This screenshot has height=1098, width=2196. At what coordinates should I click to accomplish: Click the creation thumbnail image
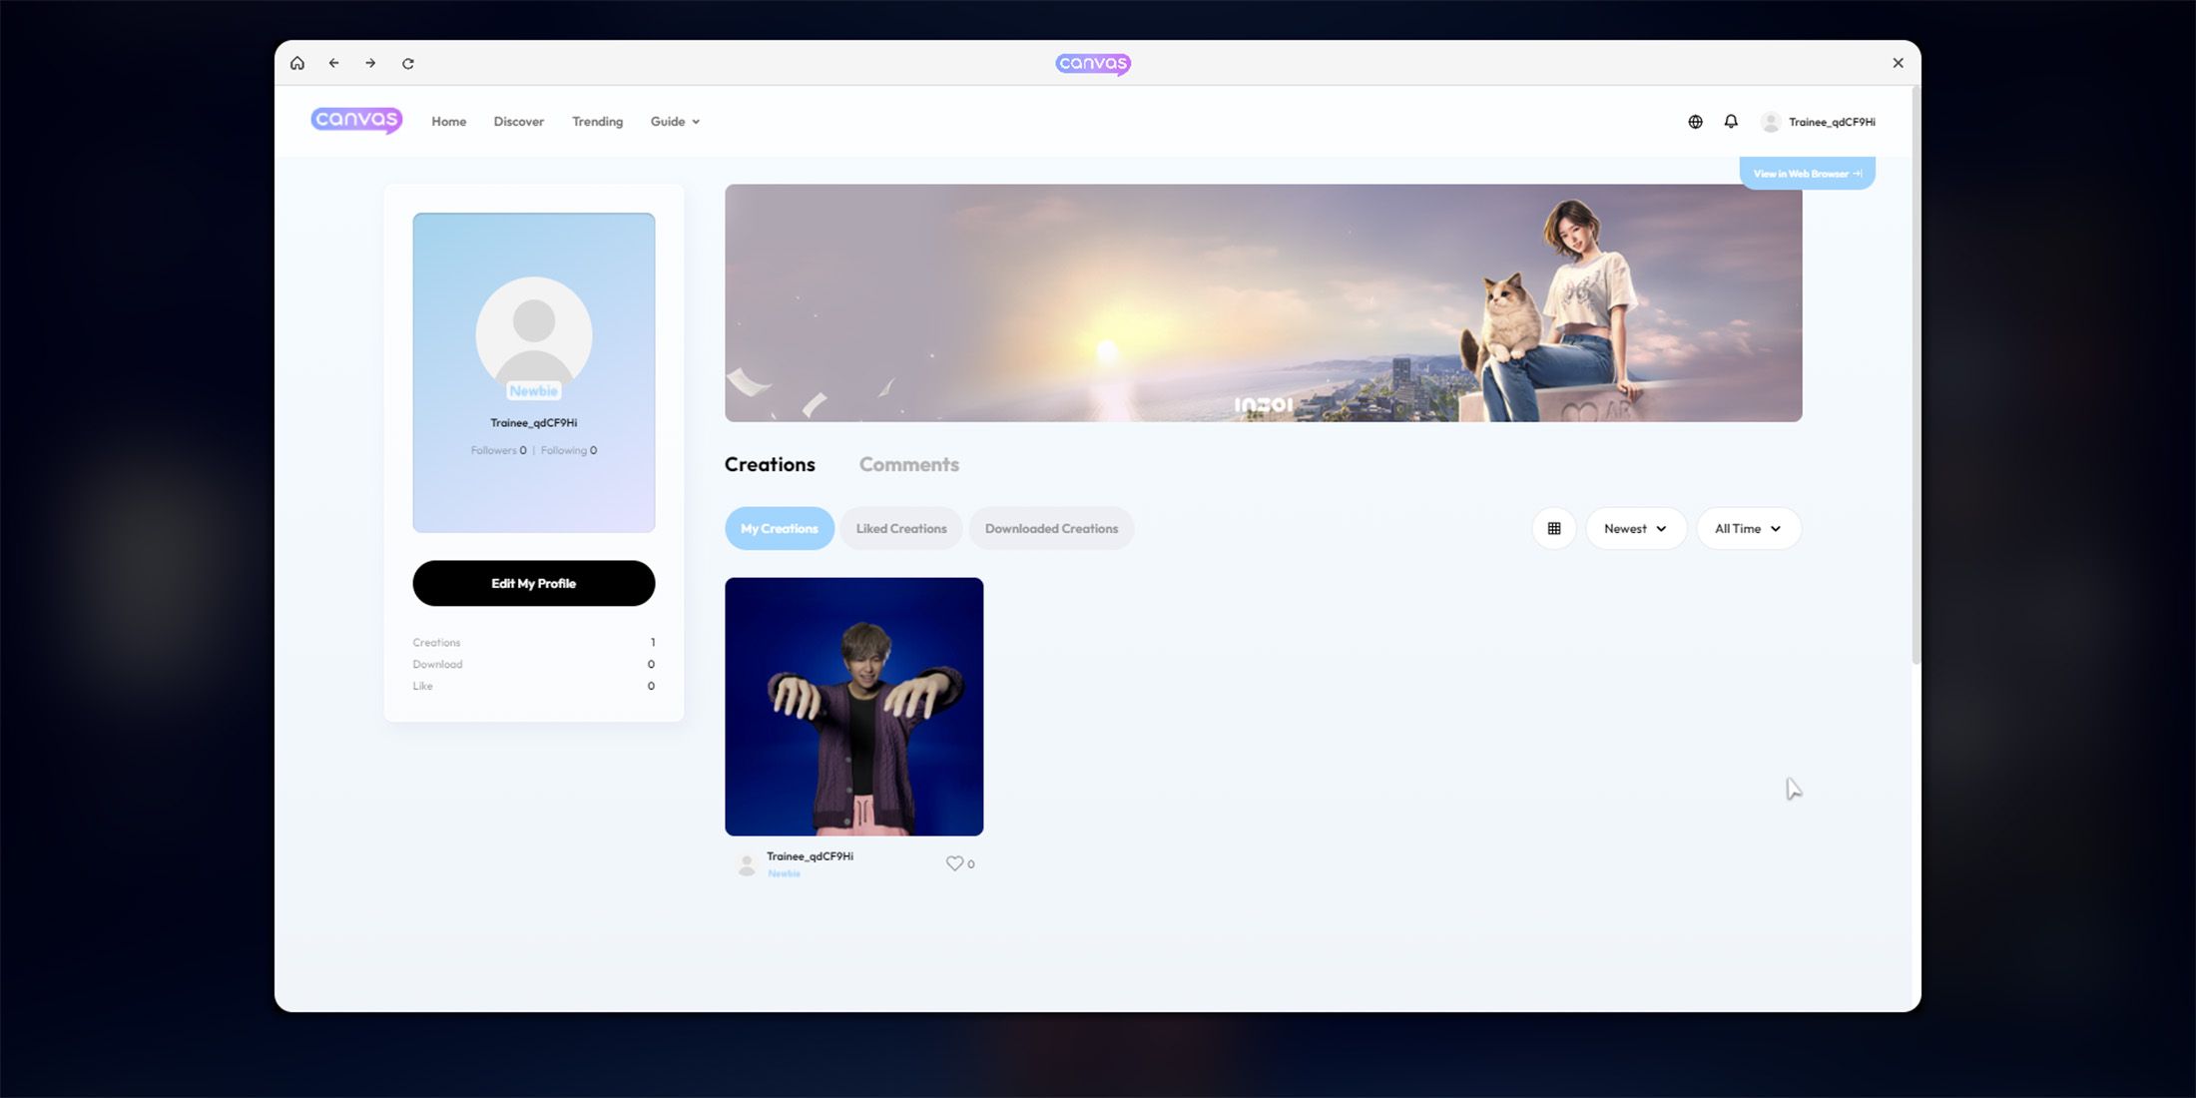pyautogui.click(x=854, y=706)
